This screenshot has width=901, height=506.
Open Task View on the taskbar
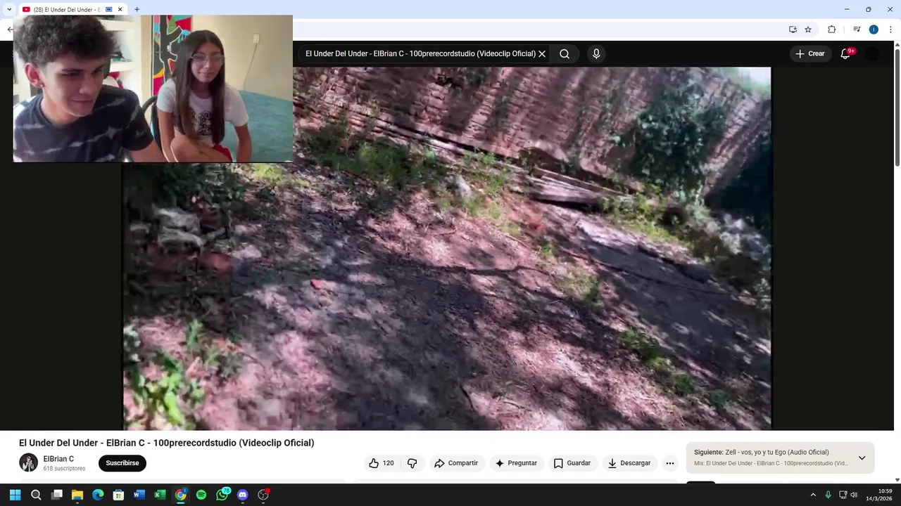[57, 495]
